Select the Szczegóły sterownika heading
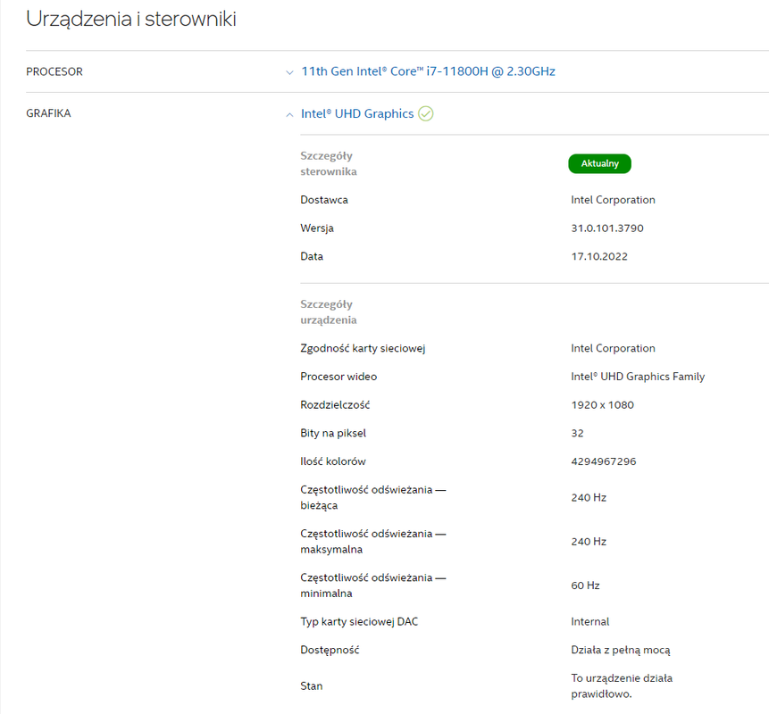This screenshot has height=714, width=769. pyautogui.click(x=328, y=163)
